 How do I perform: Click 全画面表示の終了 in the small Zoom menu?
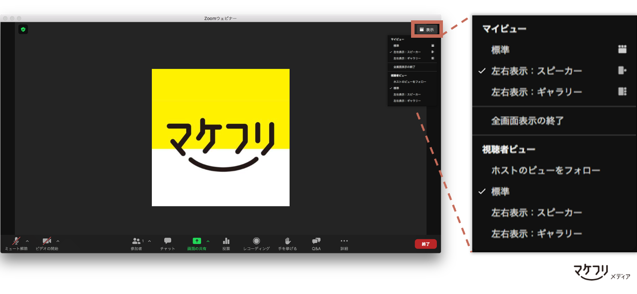point(404,67)
